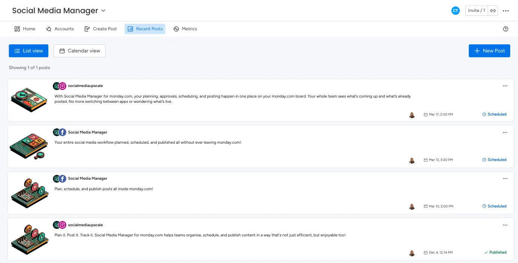
Task: Open the Metrics tab
Action: point(185,29)
